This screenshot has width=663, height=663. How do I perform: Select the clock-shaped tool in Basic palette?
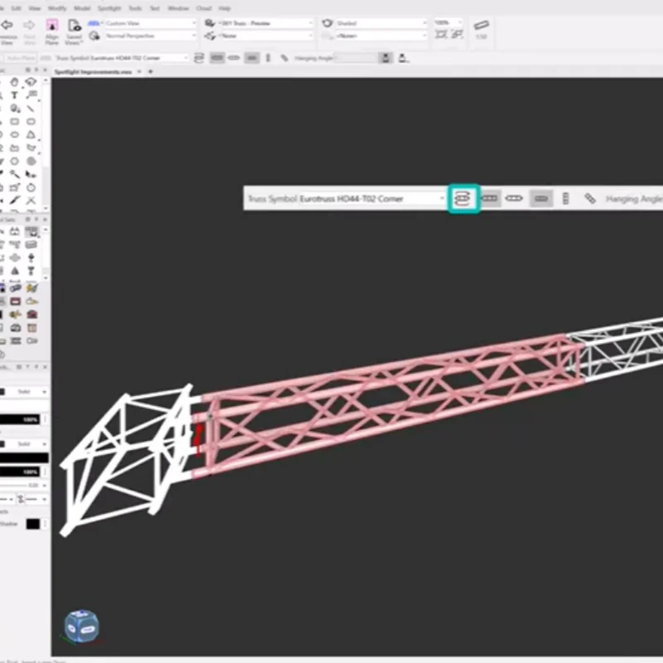click(31, 187)
